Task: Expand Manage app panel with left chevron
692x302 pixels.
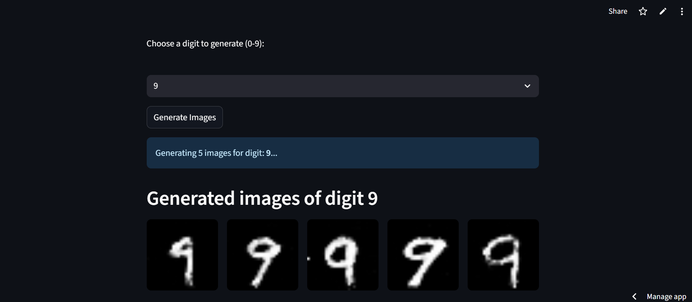Action: point(634,296)
